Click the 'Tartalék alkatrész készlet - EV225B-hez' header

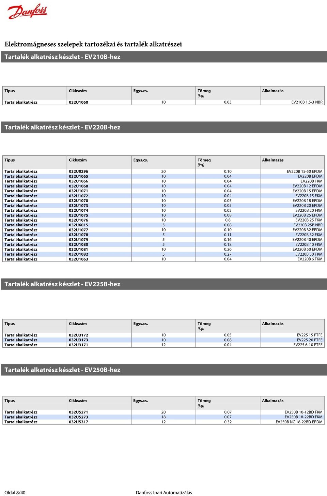point(164,284)
